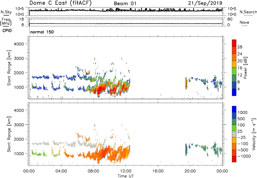Pick the bright blue Power segment below 4
The height and width of the screenshot is (178, 257).
pyautogui.click(x=234, y=92)
